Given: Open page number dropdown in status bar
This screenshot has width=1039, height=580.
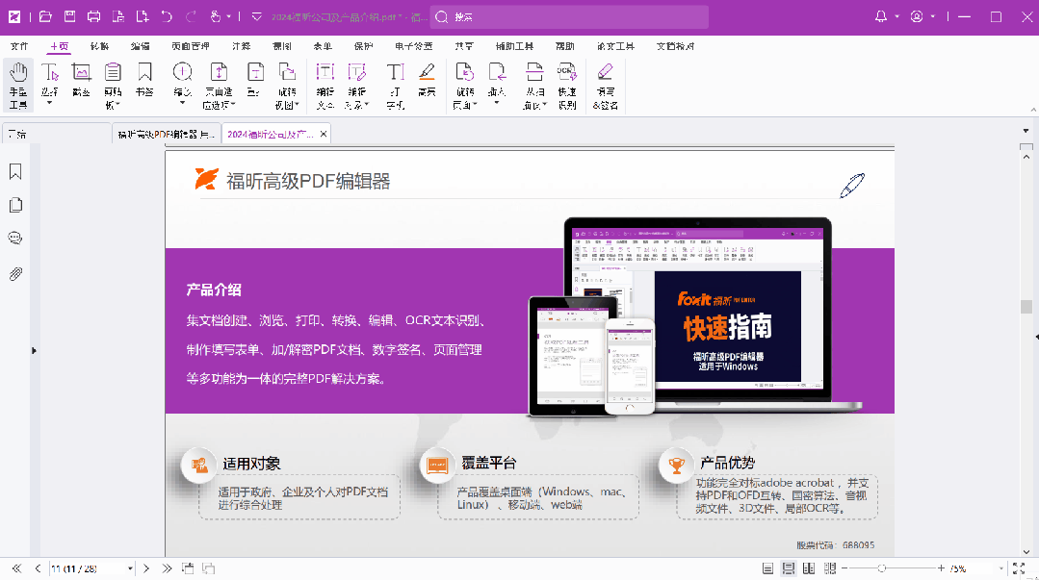Looking at the screenshot, I should click(x=130, y=568).
